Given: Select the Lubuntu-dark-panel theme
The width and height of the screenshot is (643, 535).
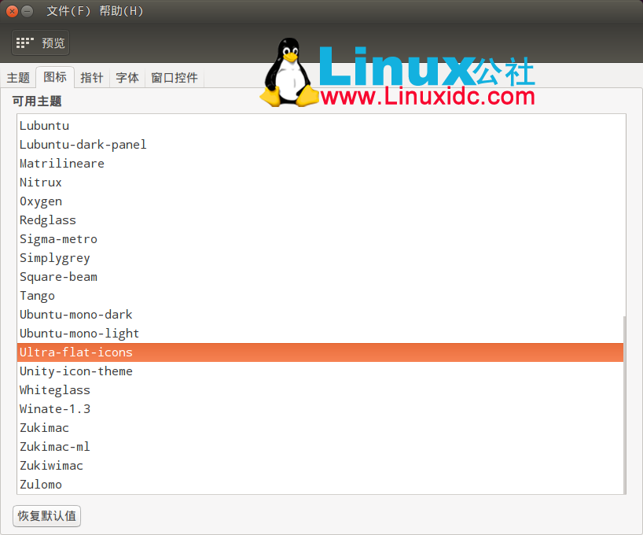Looking at the screenshot, I should (83, 145).
